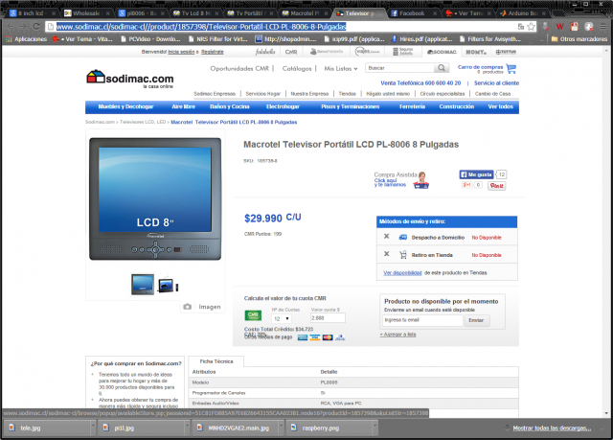This screenshot has height=440, width=613.
Task: Click the browser forward arrow
Action: coord(23,27)
